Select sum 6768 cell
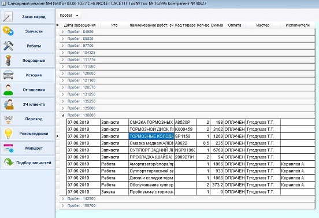This screenshot has height=218, width=319. pyautogui.click(x=217, y=150)
